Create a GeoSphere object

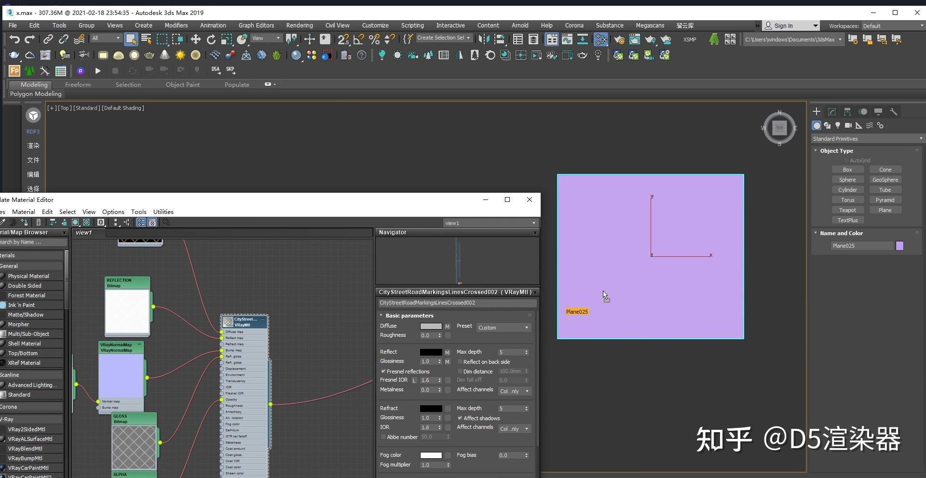[x=885, y=180]
